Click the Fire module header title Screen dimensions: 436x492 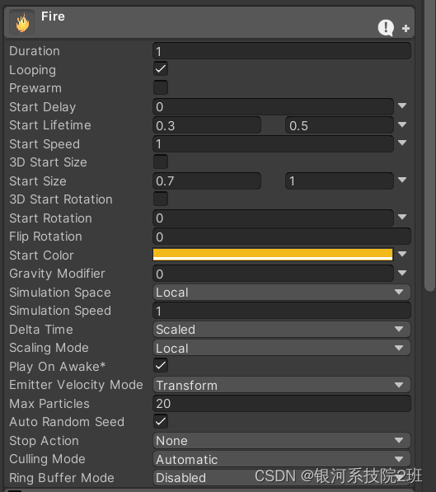click(53, 16)
